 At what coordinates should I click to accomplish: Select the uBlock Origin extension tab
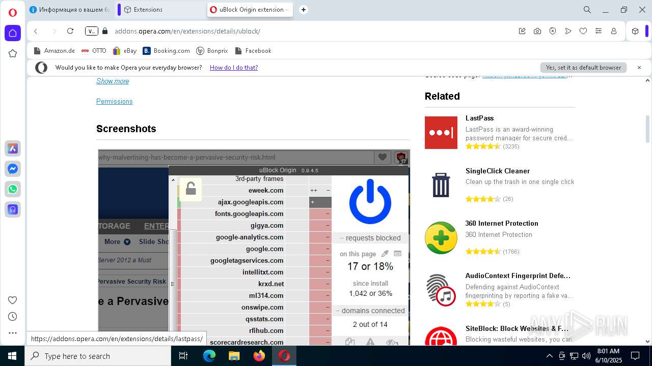[x=250, y=10]
